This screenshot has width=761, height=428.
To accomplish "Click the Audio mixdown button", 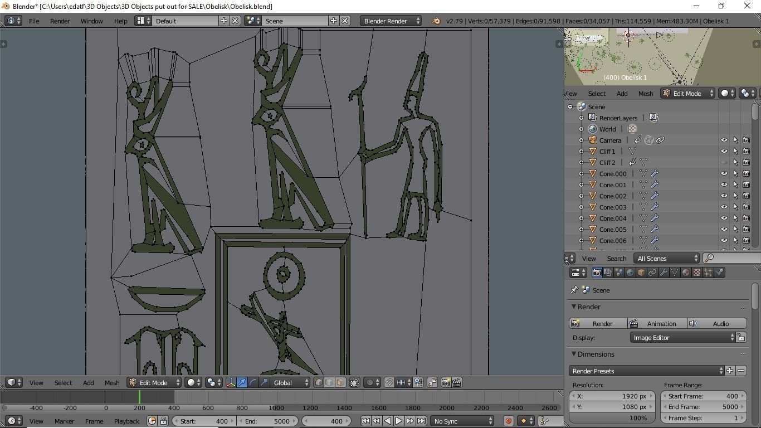I will pyautogui.click(x=717, y=324).
